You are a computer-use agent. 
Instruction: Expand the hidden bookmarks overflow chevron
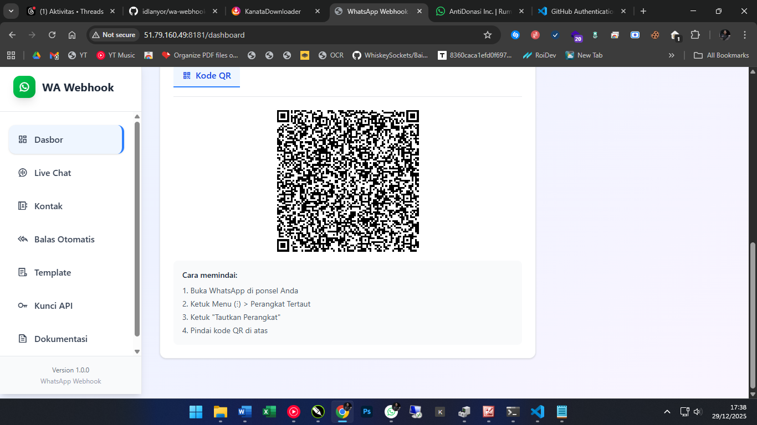click(x=672, y=55)
